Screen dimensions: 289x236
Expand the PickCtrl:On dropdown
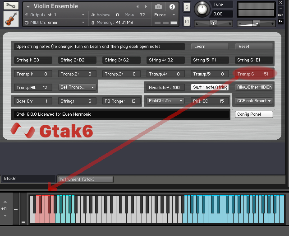[164, 101]
